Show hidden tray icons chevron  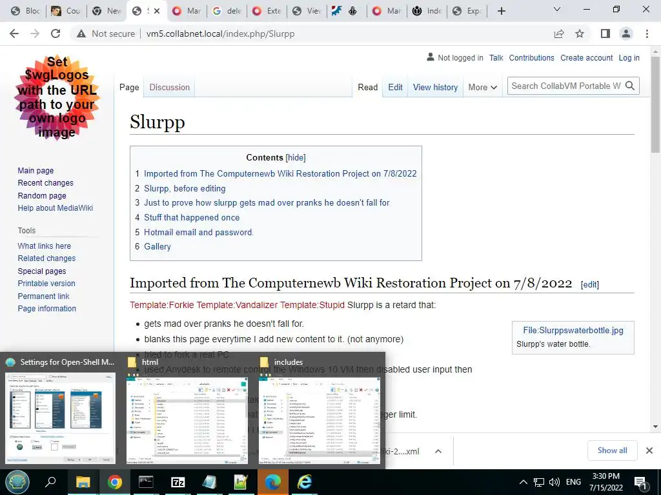[523, 482]
